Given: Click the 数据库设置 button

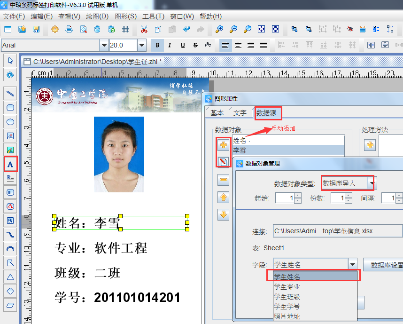Looking at the screenshot, I should coord(385,265).
